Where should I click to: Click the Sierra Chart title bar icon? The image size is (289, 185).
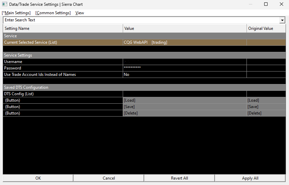(5, 4)
